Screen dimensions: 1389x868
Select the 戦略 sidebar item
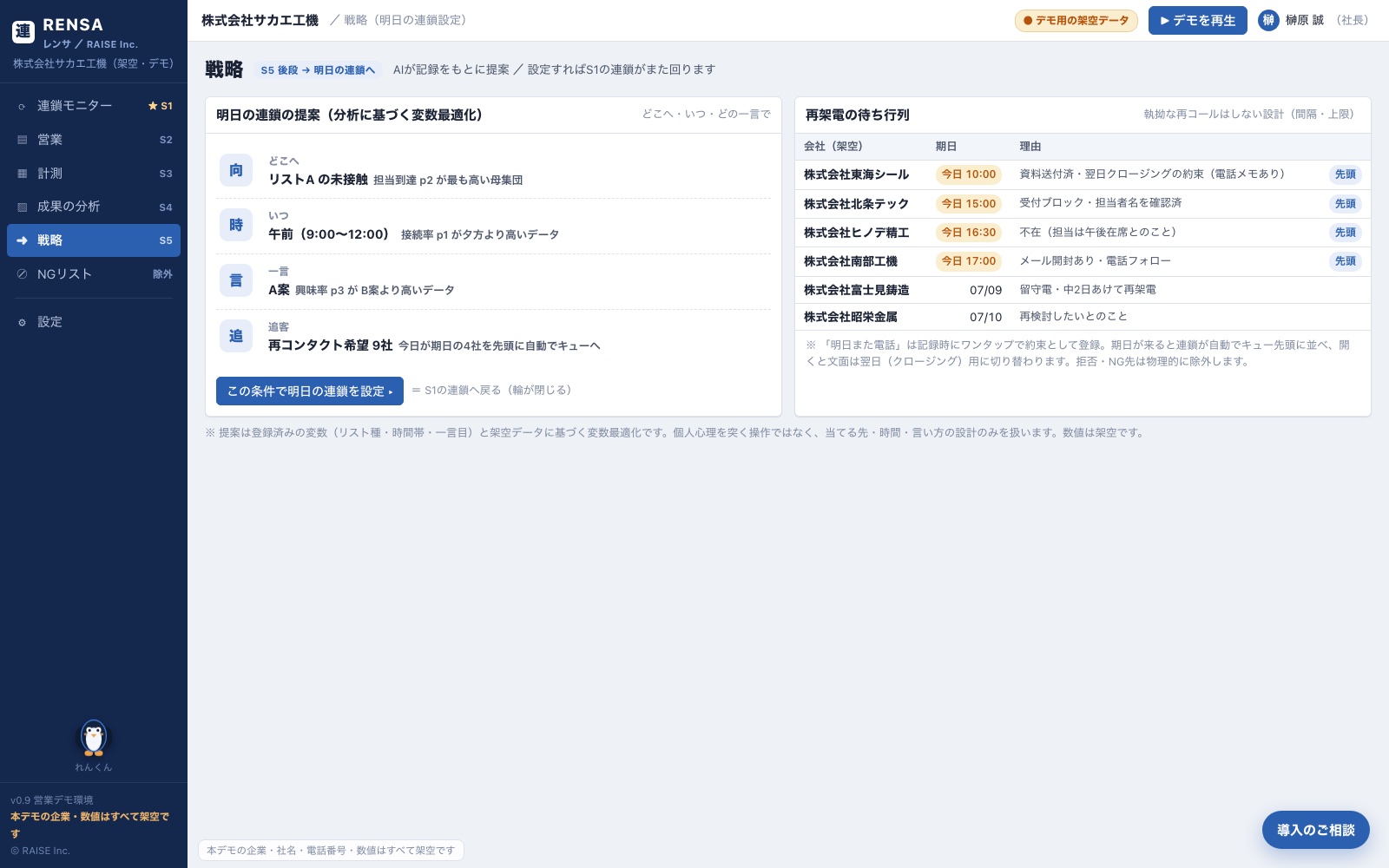(94, 240)
